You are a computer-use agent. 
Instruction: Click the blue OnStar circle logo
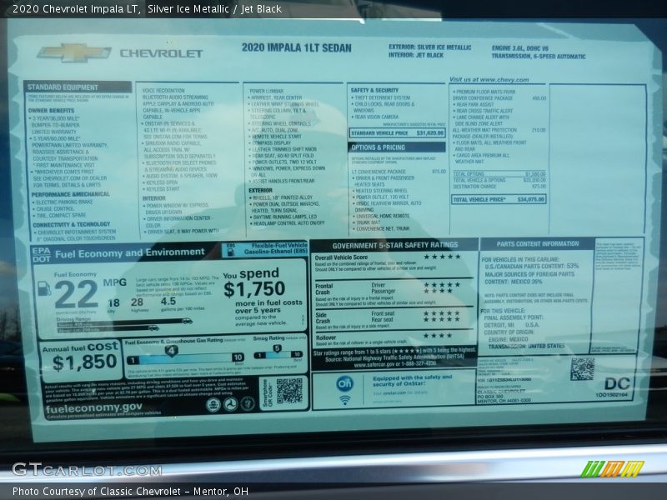[346, 383]
